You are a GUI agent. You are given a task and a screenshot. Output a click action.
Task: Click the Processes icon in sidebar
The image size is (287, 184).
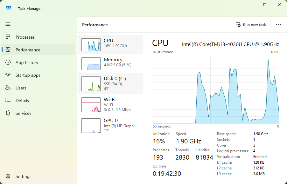tap(8, 37)
